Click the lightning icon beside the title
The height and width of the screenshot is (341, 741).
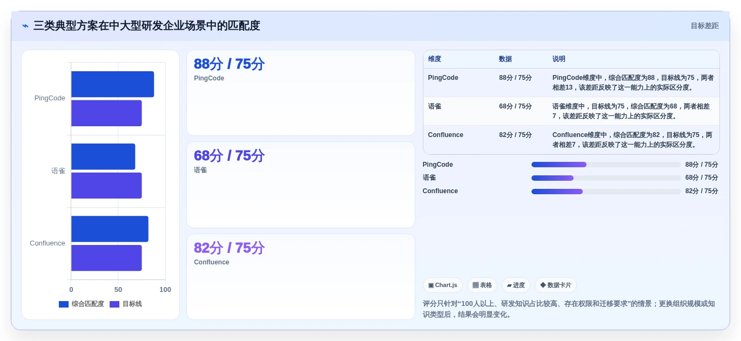tap(25, 26)
